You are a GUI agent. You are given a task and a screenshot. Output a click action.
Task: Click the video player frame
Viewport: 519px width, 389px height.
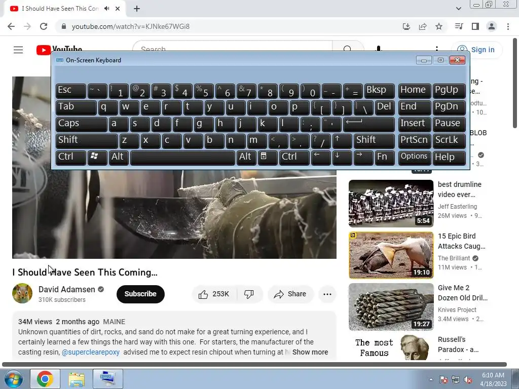[174, 214]
